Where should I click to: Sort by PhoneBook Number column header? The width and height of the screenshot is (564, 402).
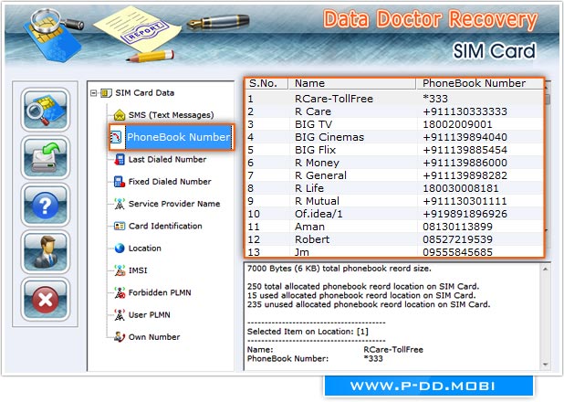click(479, 83)
